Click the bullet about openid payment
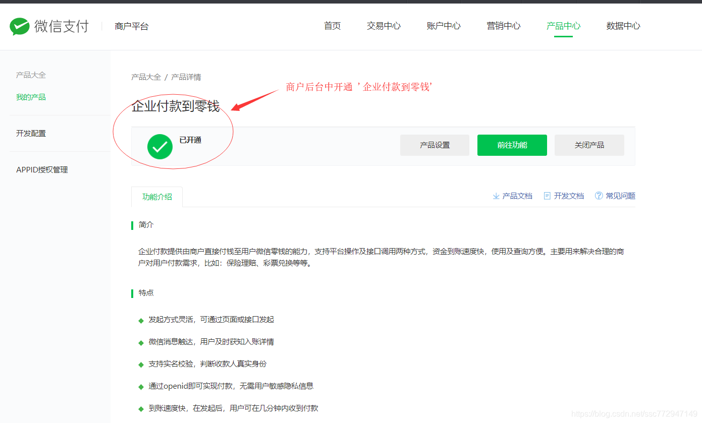This screenshot has height=423, width=702. point(231,386)
